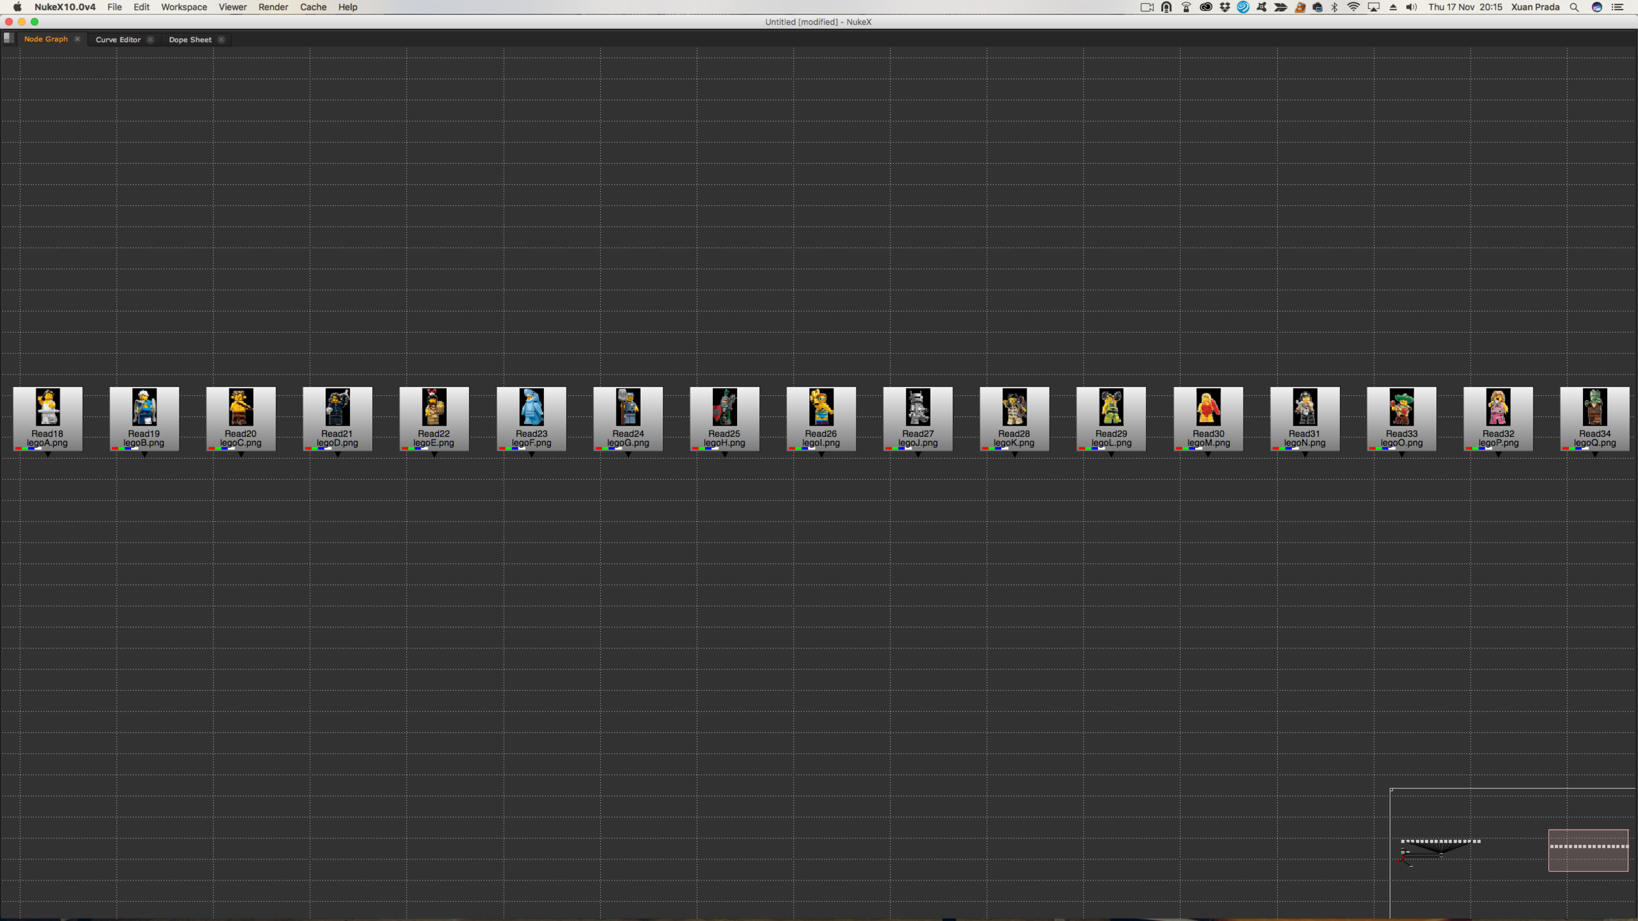Open the Apple menu

[x=18, y=7]
